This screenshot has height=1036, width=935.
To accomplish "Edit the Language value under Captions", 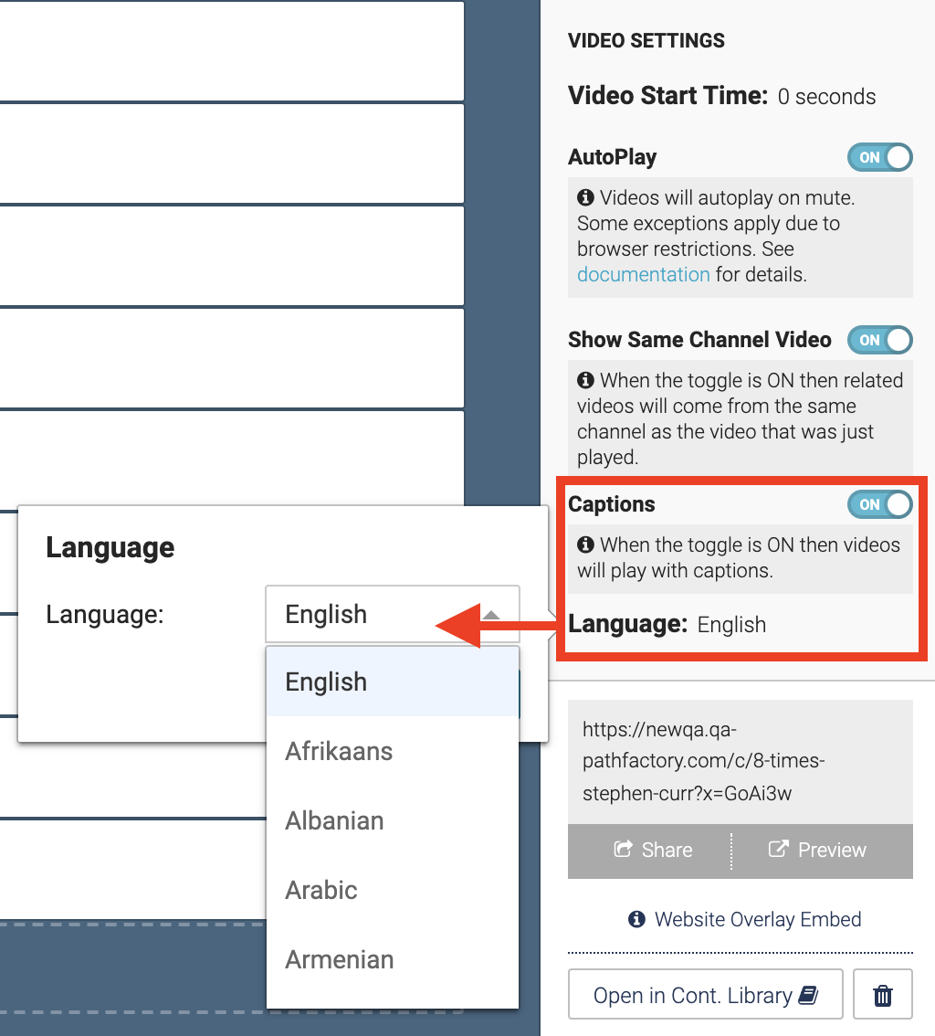I will tap(731, 624).
